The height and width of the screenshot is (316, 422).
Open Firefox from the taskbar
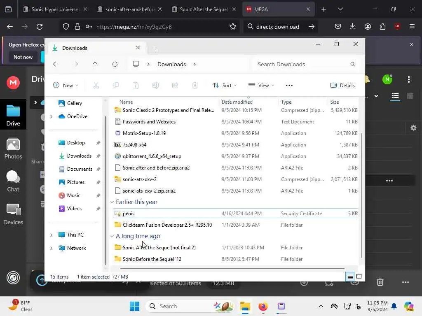click(263, 306)
